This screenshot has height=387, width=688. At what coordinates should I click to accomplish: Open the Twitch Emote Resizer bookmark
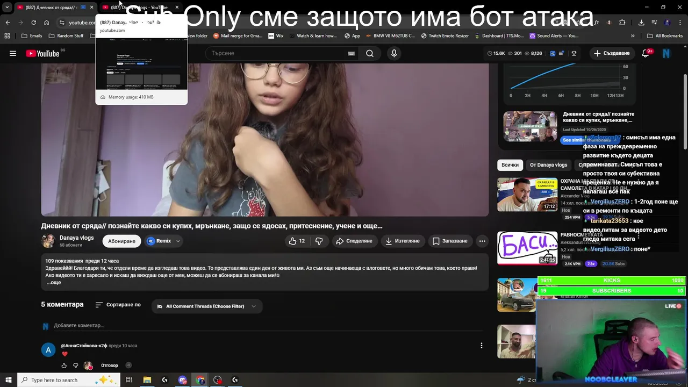(x=446, y=36)
